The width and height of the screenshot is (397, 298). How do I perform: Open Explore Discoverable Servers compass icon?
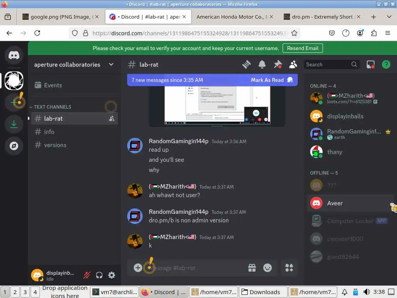(x=14, y=146)
